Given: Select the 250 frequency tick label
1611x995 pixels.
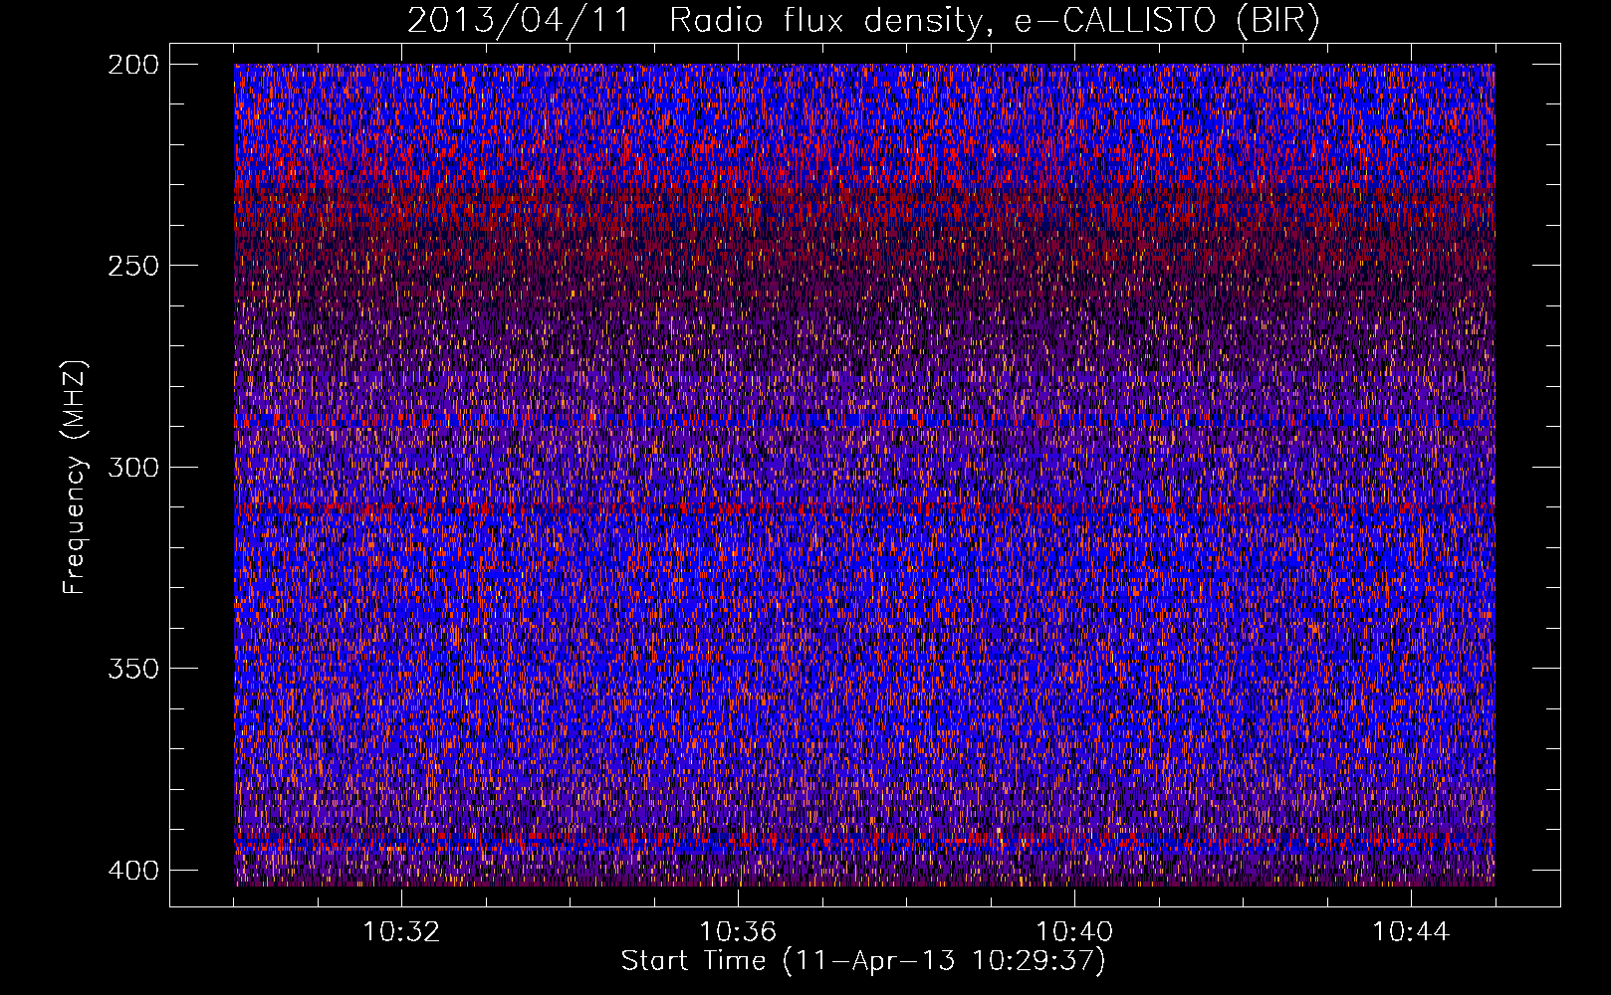Looking at the screenshot, I should click(133, 266).
